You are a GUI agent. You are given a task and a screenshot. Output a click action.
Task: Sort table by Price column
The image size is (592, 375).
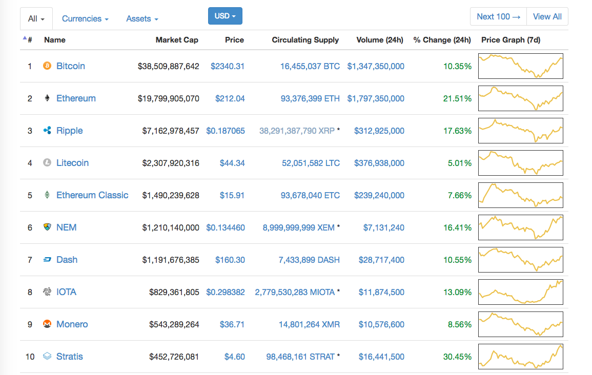coord(234,39)
